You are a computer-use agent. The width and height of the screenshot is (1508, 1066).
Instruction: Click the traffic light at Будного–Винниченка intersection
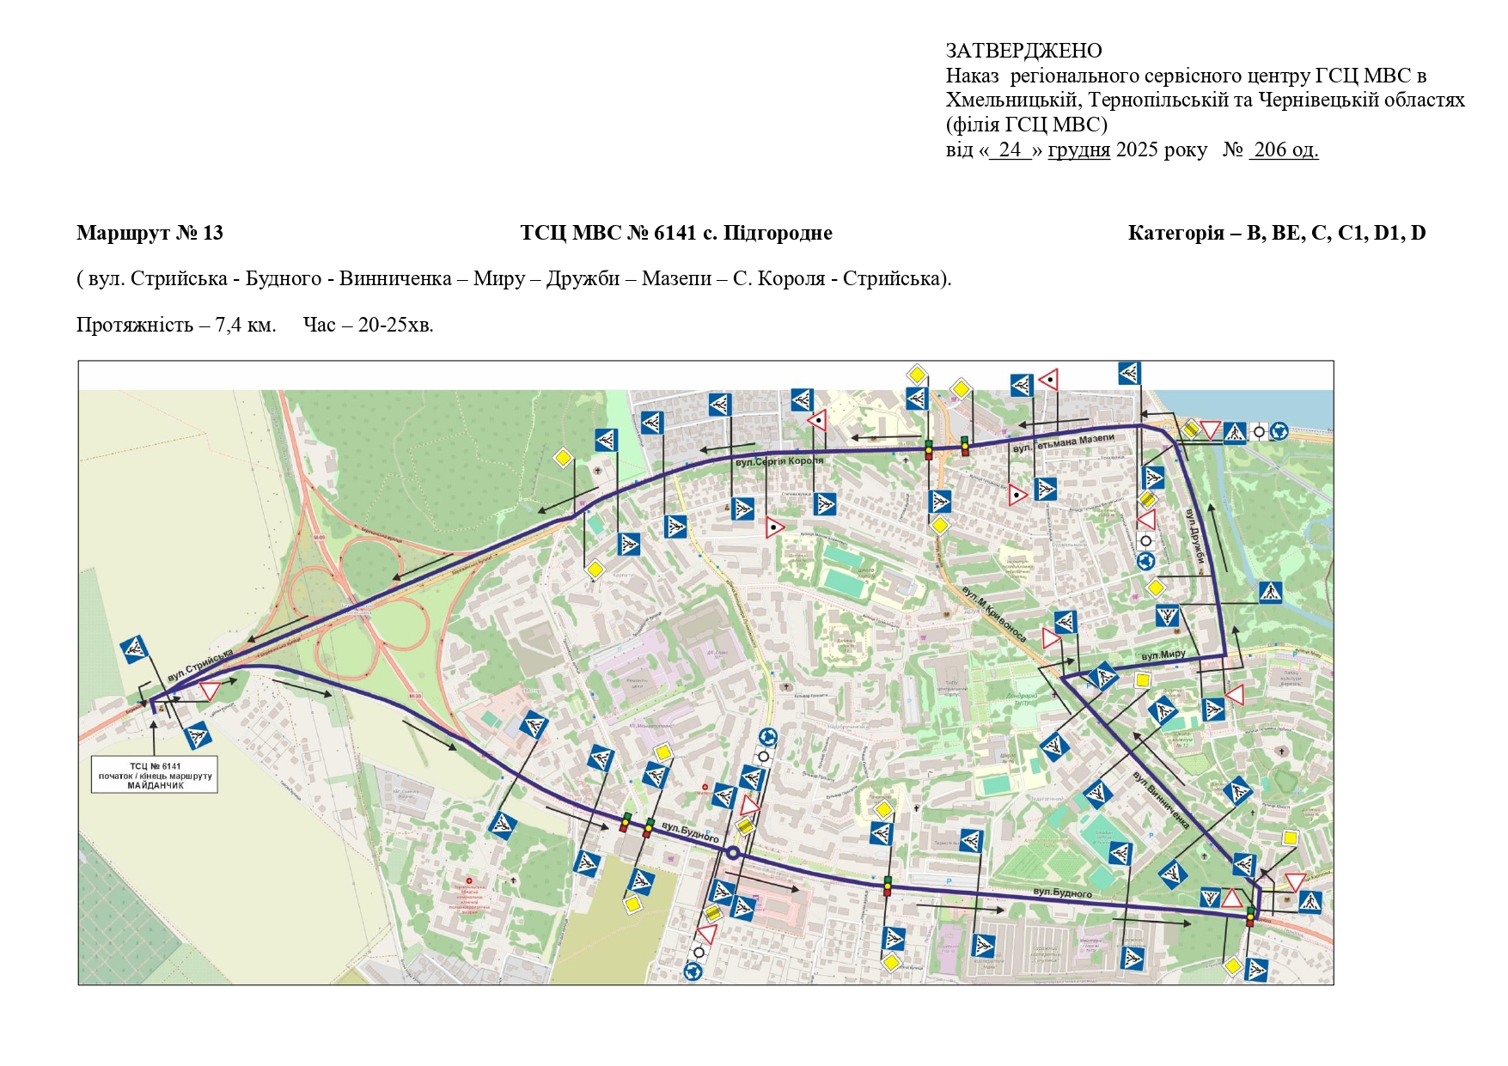pos(1250,916)
